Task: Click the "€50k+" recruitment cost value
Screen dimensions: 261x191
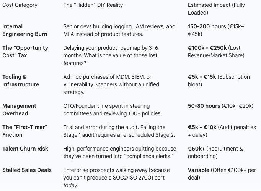Action: 196,149
